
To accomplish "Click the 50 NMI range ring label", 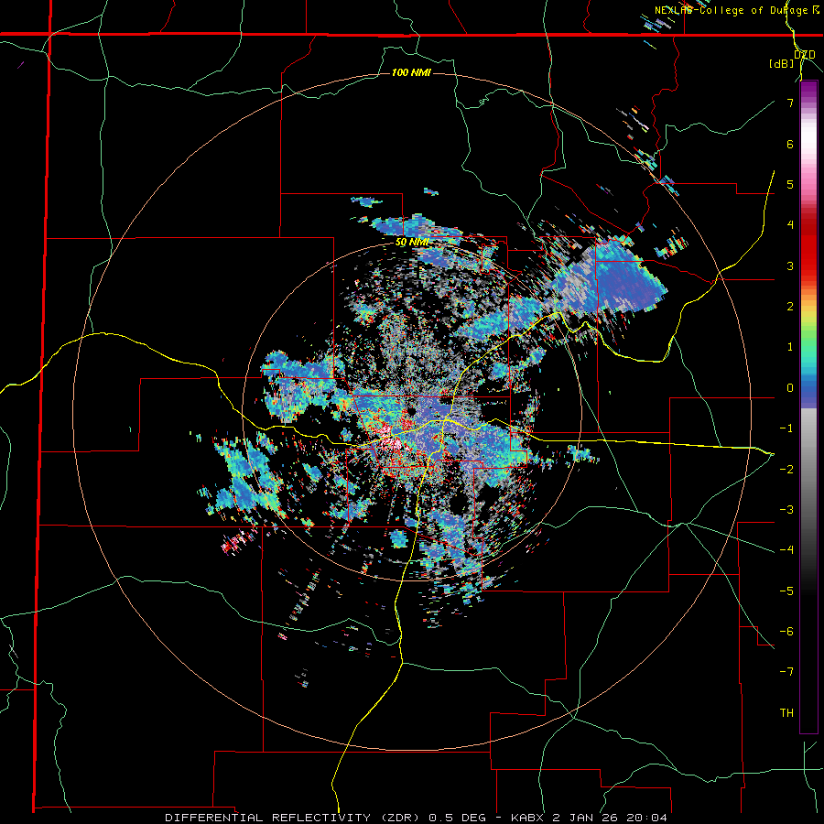I will click(413, 243).
